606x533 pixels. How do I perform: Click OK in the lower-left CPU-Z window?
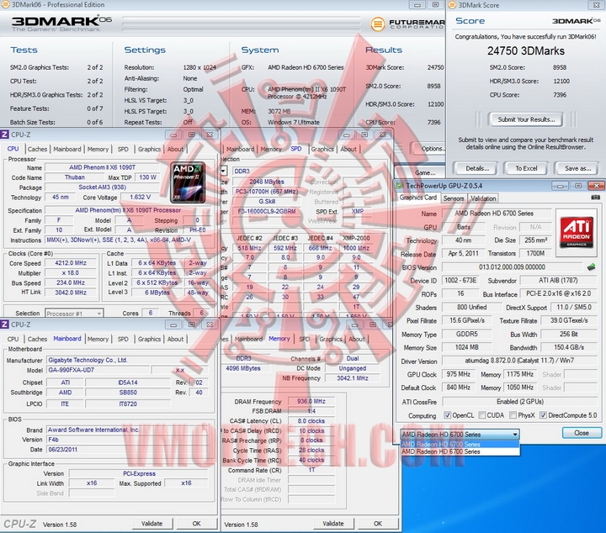coord(196,524)
